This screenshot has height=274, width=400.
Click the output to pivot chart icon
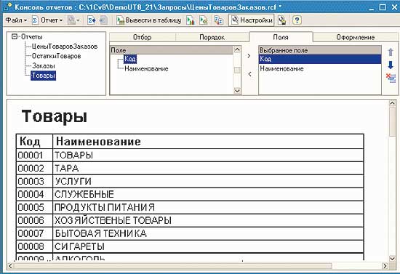204,20
